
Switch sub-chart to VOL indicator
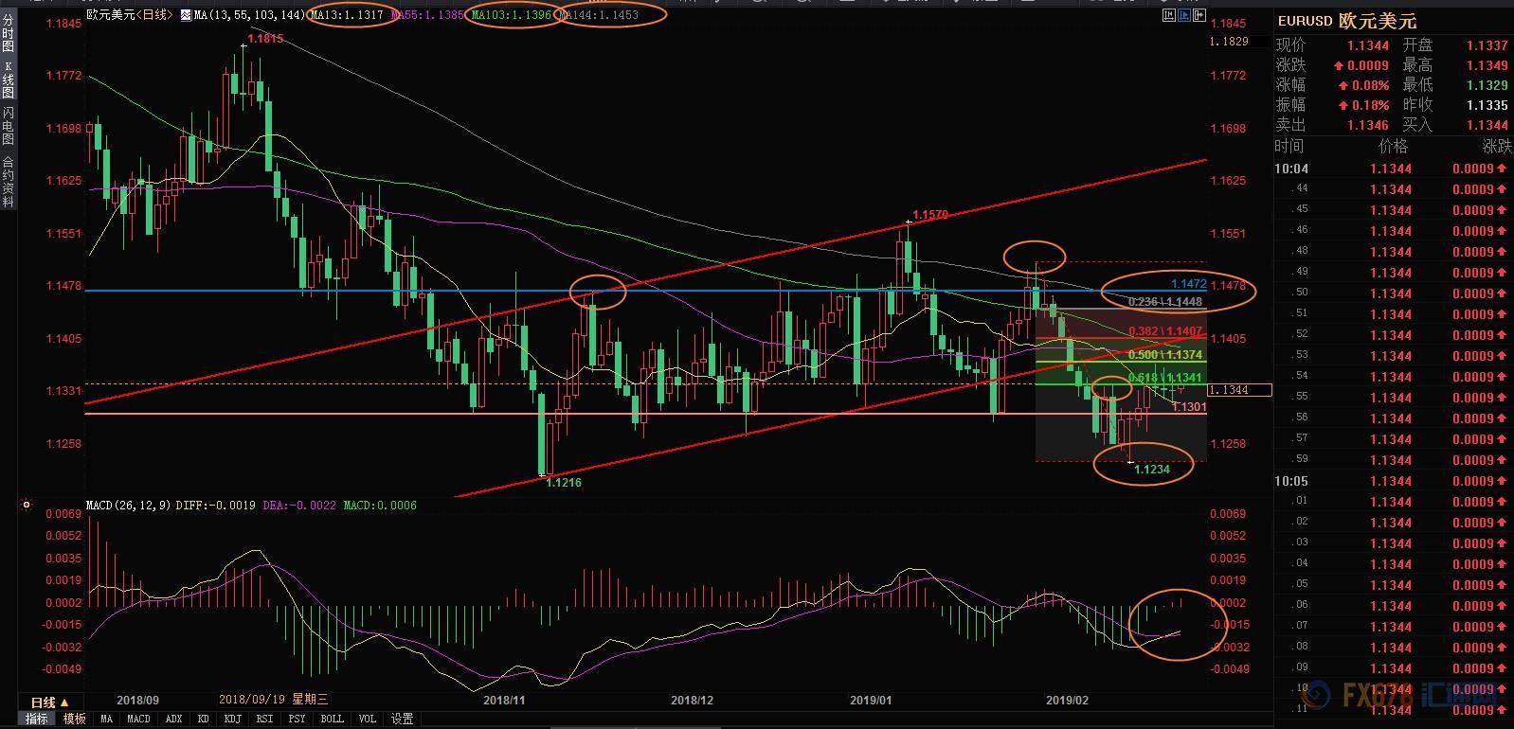click(x=368, y=719)
